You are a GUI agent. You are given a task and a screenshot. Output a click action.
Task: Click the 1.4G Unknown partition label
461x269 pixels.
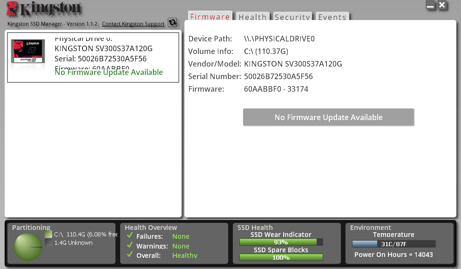click(x=74, y=243)
